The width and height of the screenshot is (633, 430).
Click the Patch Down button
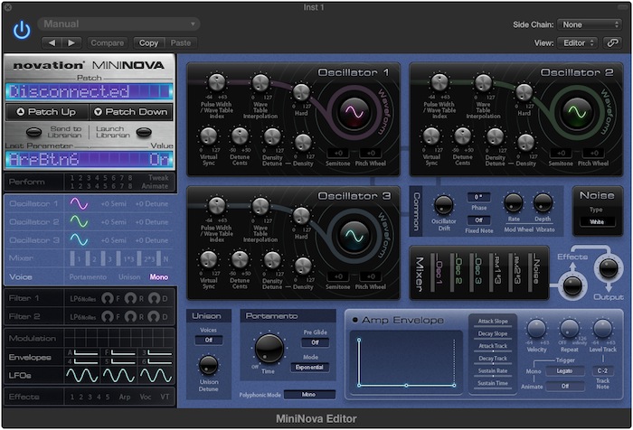pos(130,112)
